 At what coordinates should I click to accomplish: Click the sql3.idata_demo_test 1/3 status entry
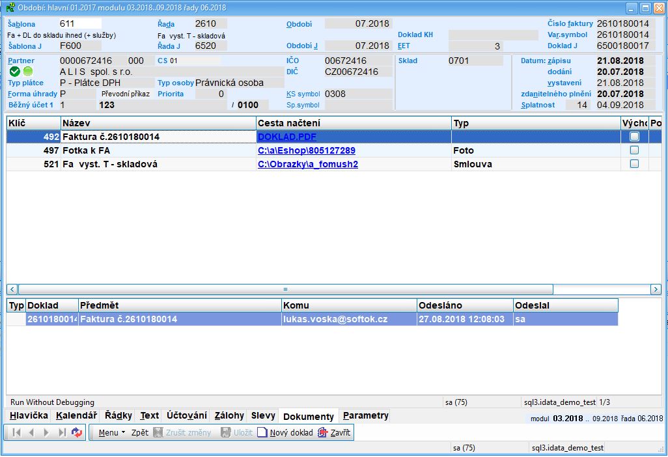tap(566, 402)
